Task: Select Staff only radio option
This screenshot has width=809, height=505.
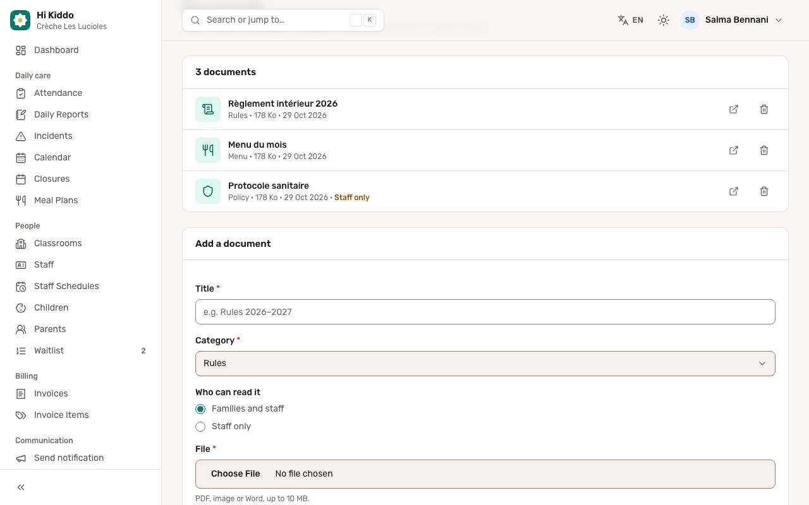Action: (x=200, y=427)
